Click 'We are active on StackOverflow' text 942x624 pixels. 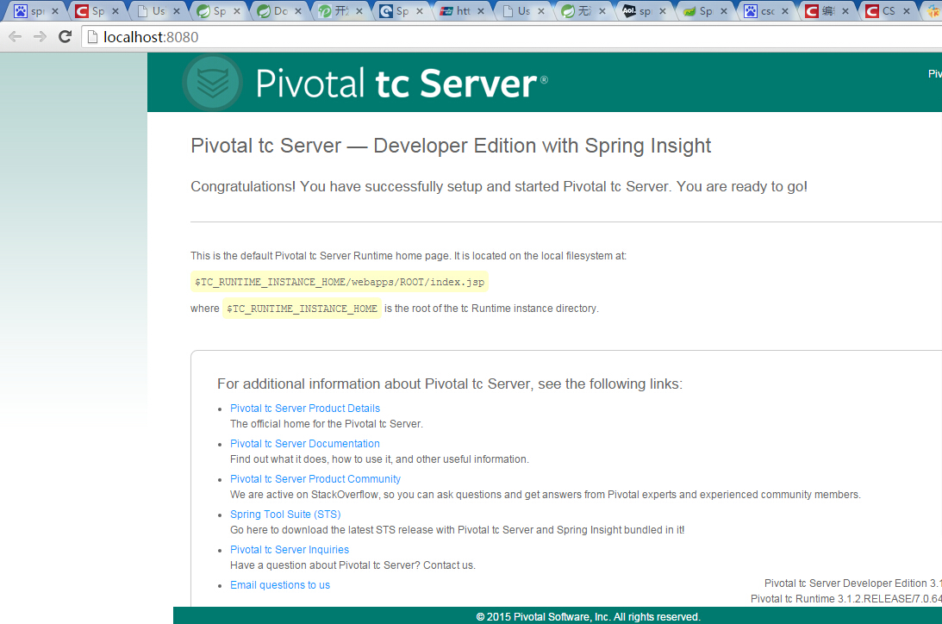pyautogui.click(x=546, y=495)
